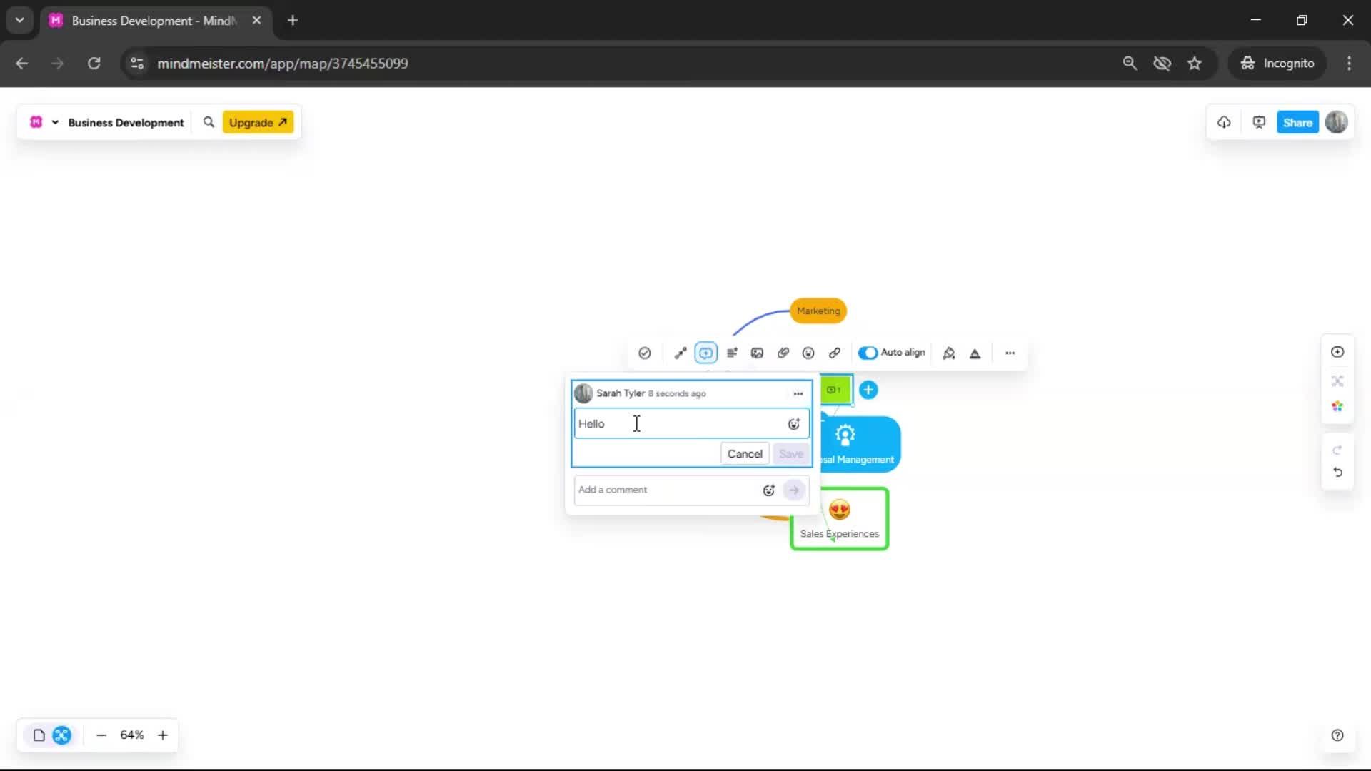Viewport: 1371px width, 771px height.
Task: Select the Marketing topic node
Action: click(818, 311)
